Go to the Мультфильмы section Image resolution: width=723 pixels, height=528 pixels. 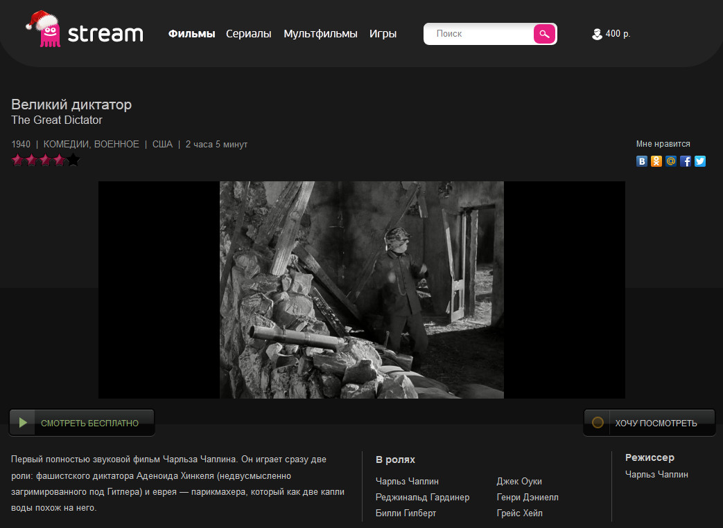pyautogui.click(x=320, y=34)
